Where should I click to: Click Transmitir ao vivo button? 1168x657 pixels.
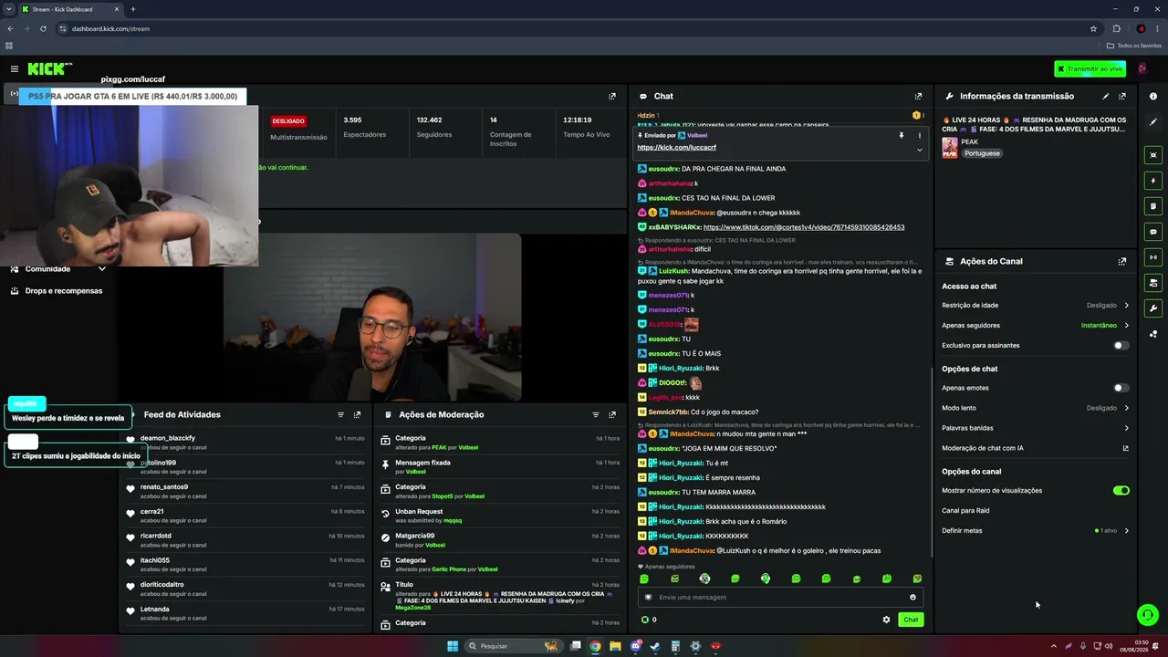[x=1090, y=68]
